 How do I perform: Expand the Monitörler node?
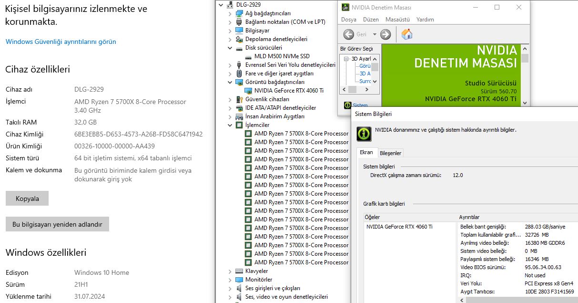tap(230, 280)
